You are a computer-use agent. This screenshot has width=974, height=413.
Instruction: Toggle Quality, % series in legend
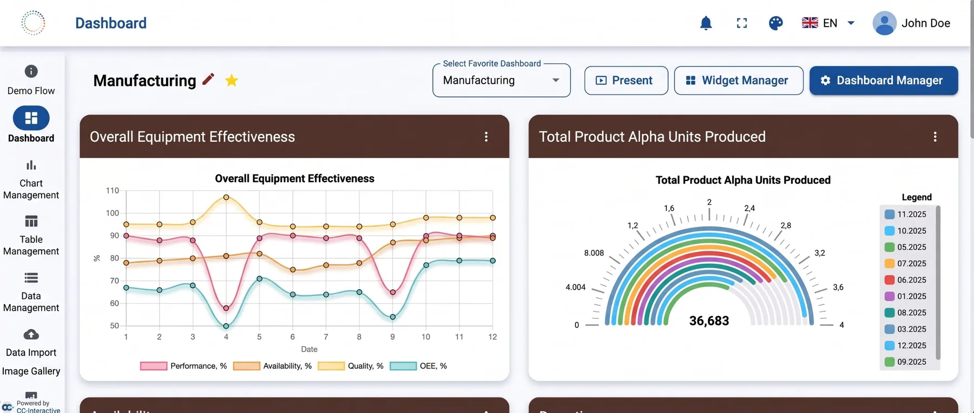tap(351, 366)
